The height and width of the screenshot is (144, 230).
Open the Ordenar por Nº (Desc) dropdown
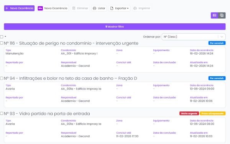tap(194, 37)
